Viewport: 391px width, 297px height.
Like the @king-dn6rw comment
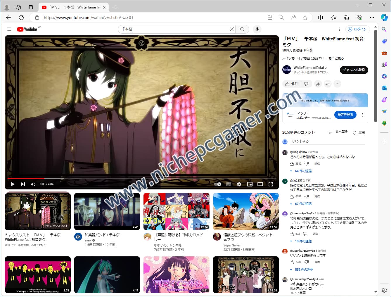pos(292,164)
